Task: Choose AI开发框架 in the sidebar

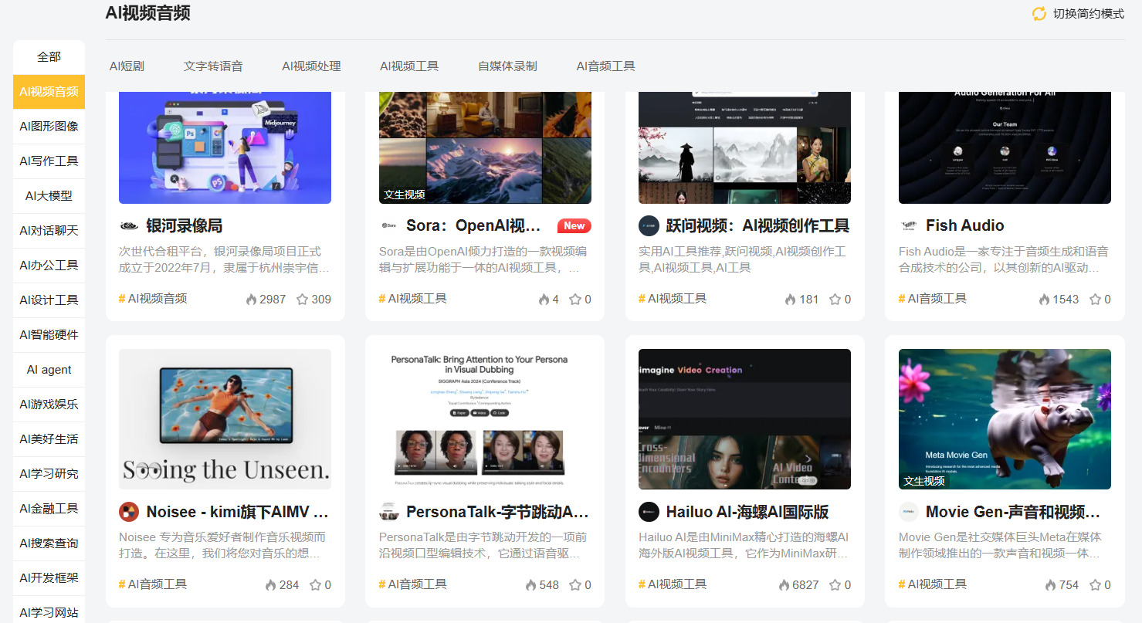Action: tap(49, 578)
